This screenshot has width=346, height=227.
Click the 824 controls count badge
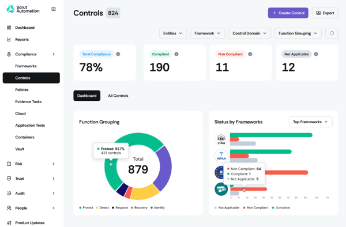[113, 13]
